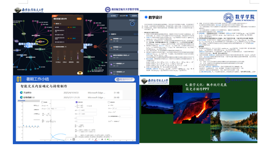Click the Edge icon beside 不定积分 file
268x148 pixels.
tap(22, 93)
